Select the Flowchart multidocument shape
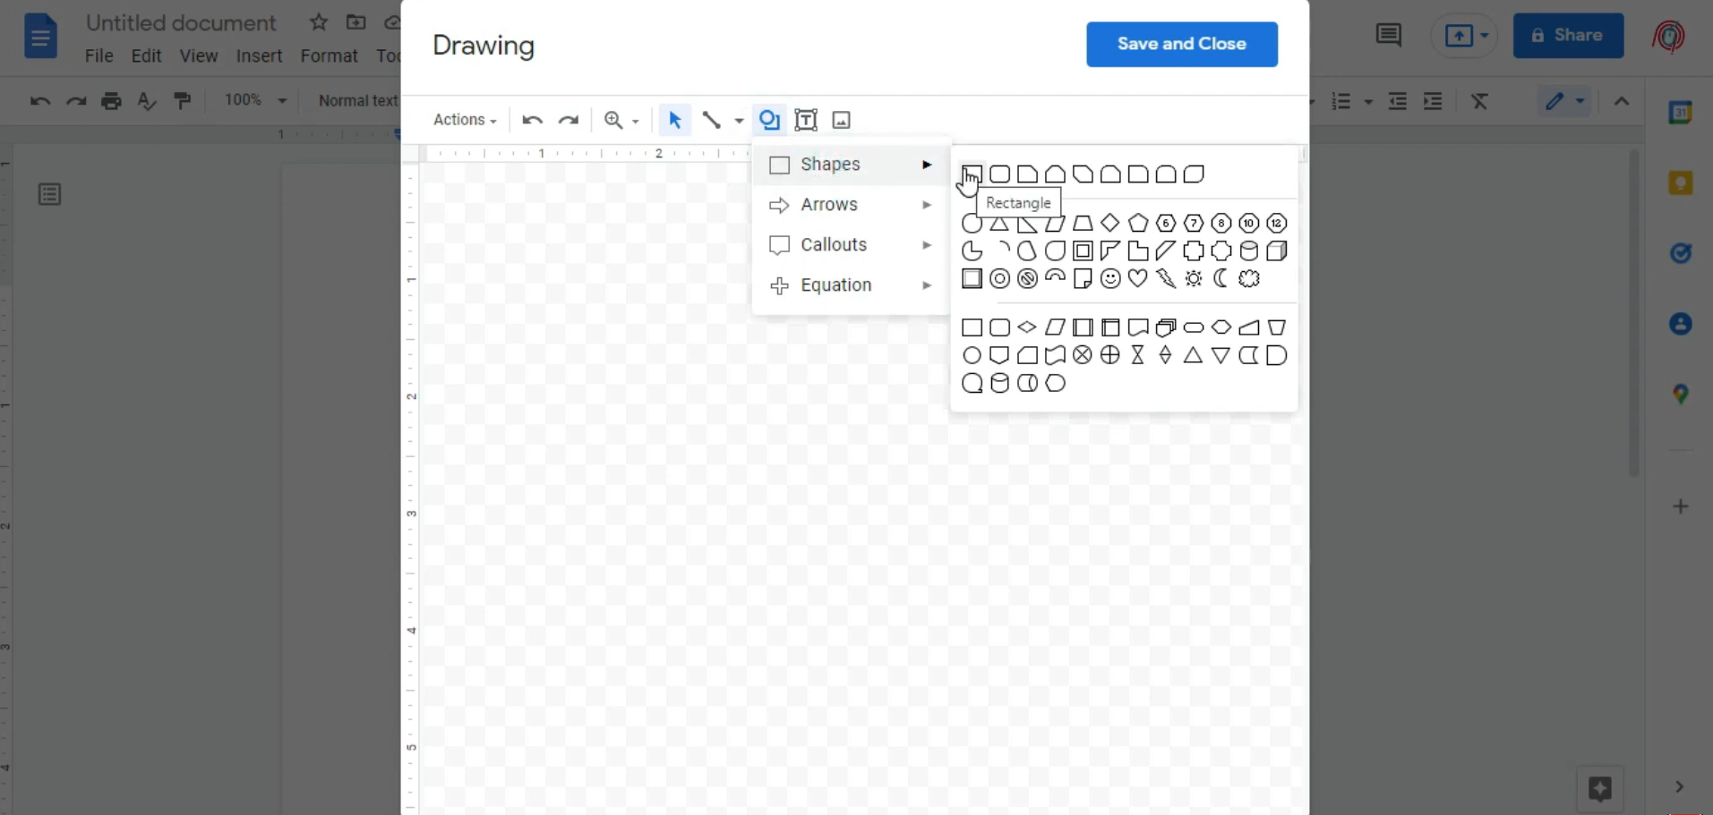The height and width of the screenshot is (815, 1713). [1166, 327]
